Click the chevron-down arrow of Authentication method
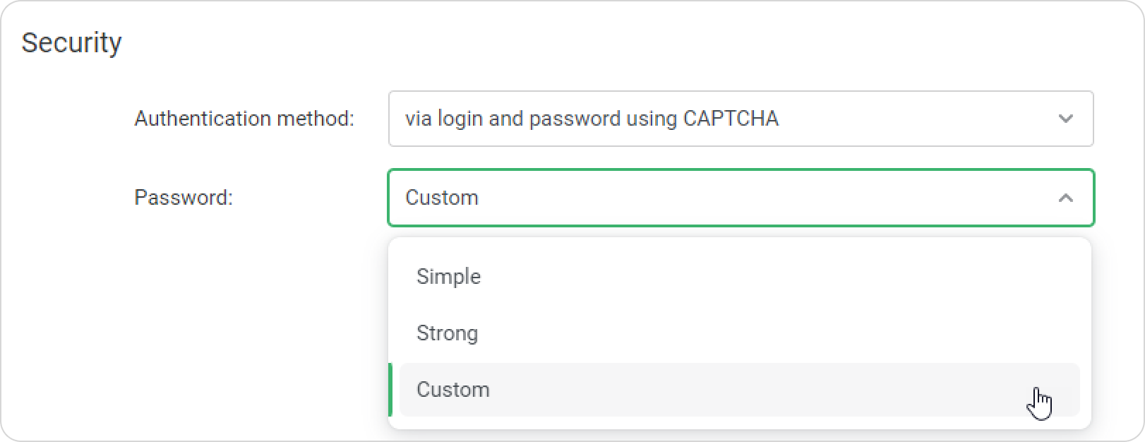The width and height of the screenshot is (1145, 442). click(1065, 119)
